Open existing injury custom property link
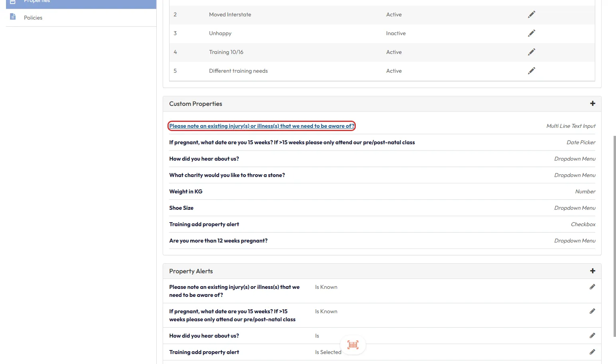Image resolution: width=616 pixels, height=364 pixels. tap(261, 126)
